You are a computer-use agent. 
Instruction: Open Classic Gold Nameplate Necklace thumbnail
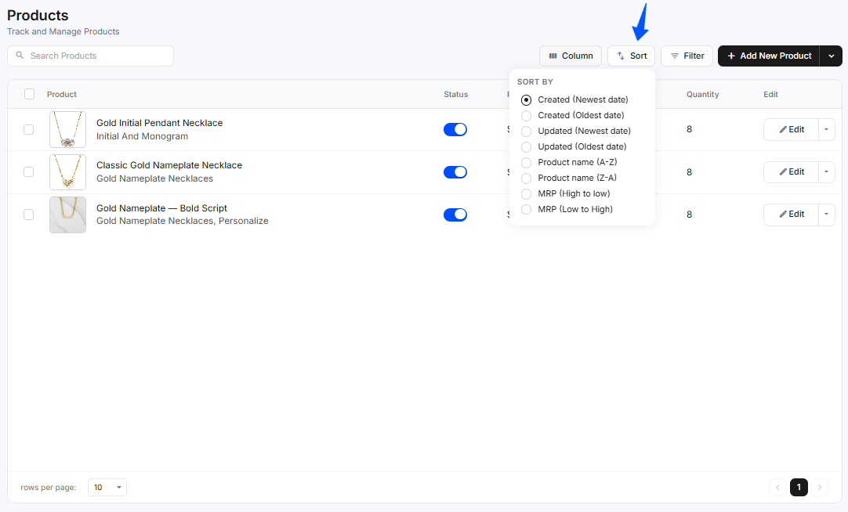(x=67, y=171)
